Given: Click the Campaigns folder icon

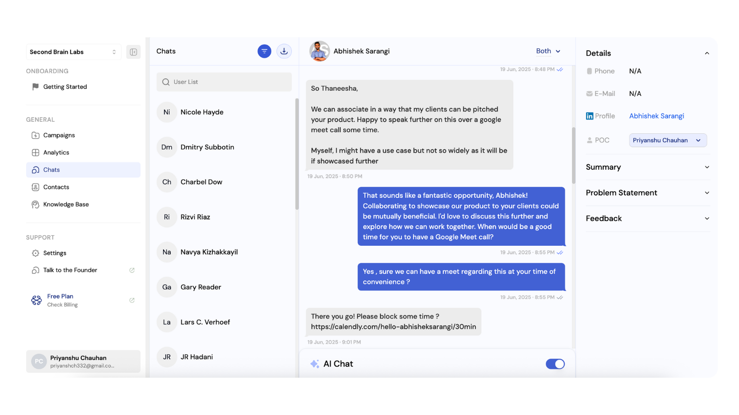Looking at the screenshot, I should 36,135.
